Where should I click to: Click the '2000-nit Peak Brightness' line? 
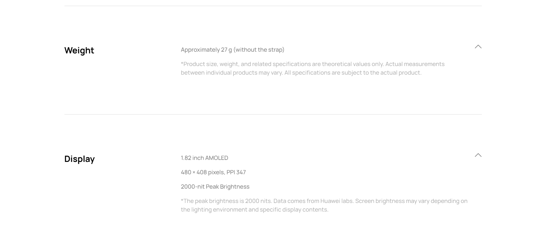tap(215, 187)
